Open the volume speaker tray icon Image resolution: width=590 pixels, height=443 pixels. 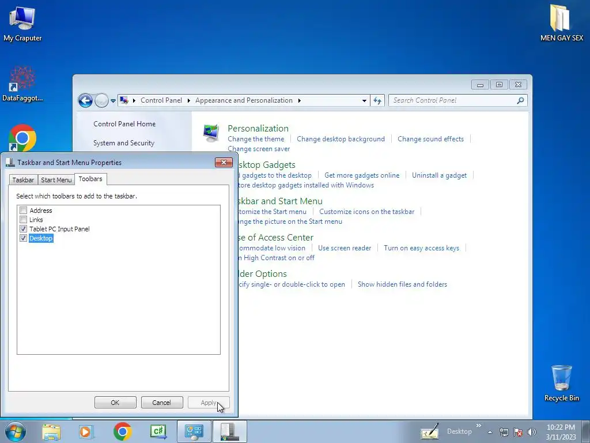pos(531,432)
